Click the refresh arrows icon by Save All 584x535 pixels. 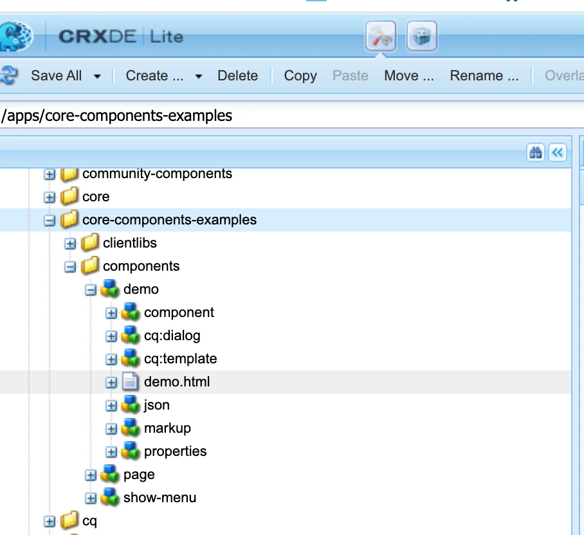pyautogui.click(x=9, y=75)
